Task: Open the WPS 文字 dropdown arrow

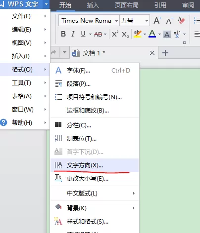Action: pos(46,4)
